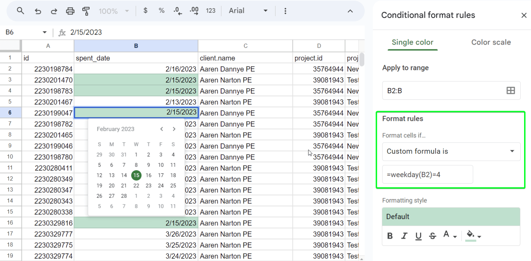This screenshot has width=531, height=261.
Task: Switch to the Color scale tab
Action: pyautogui.click(x=491, y=42)
